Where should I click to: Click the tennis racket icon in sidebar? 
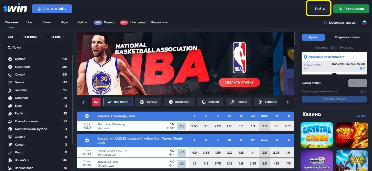pos(10,82)
